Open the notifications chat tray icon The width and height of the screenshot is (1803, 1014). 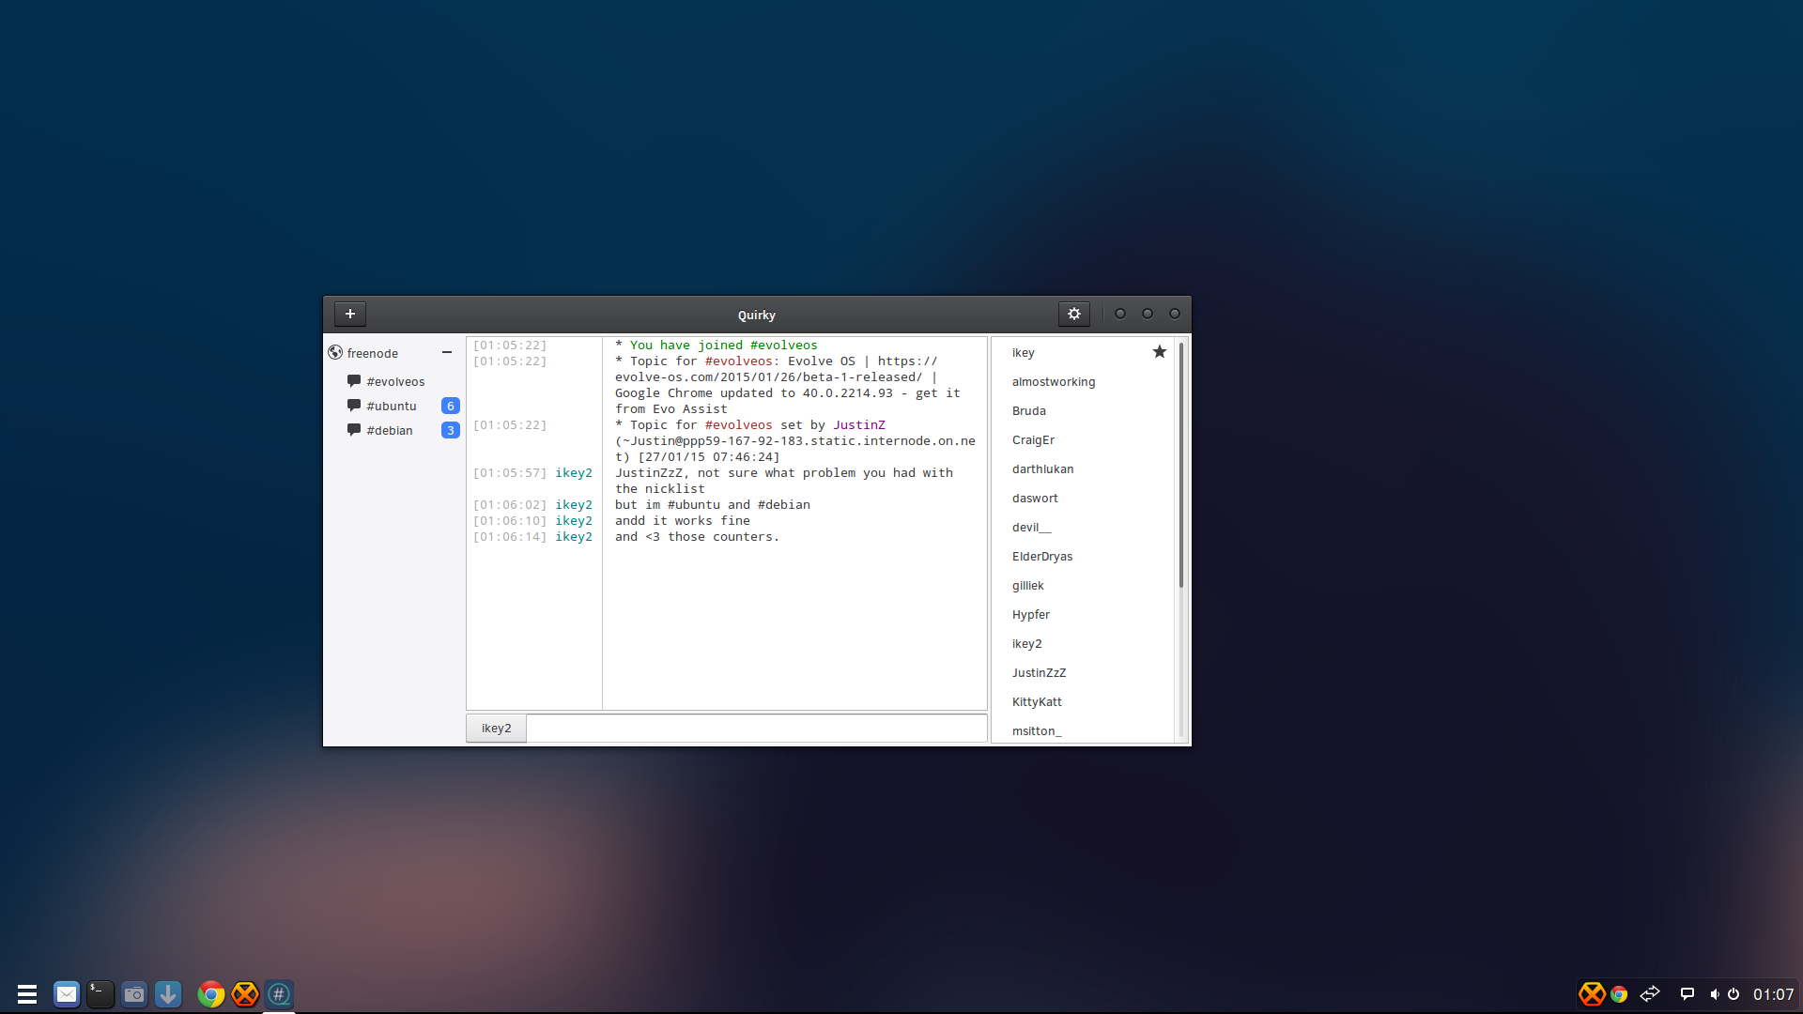[1687, 994]
